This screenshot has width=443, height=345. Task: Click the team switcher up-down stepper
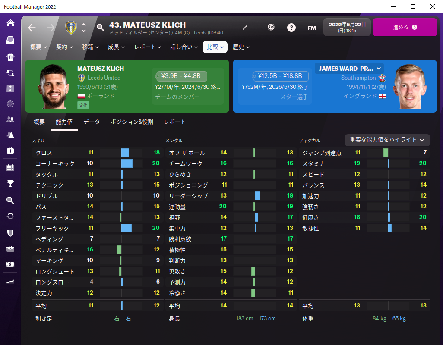click(x=84, y=27)
